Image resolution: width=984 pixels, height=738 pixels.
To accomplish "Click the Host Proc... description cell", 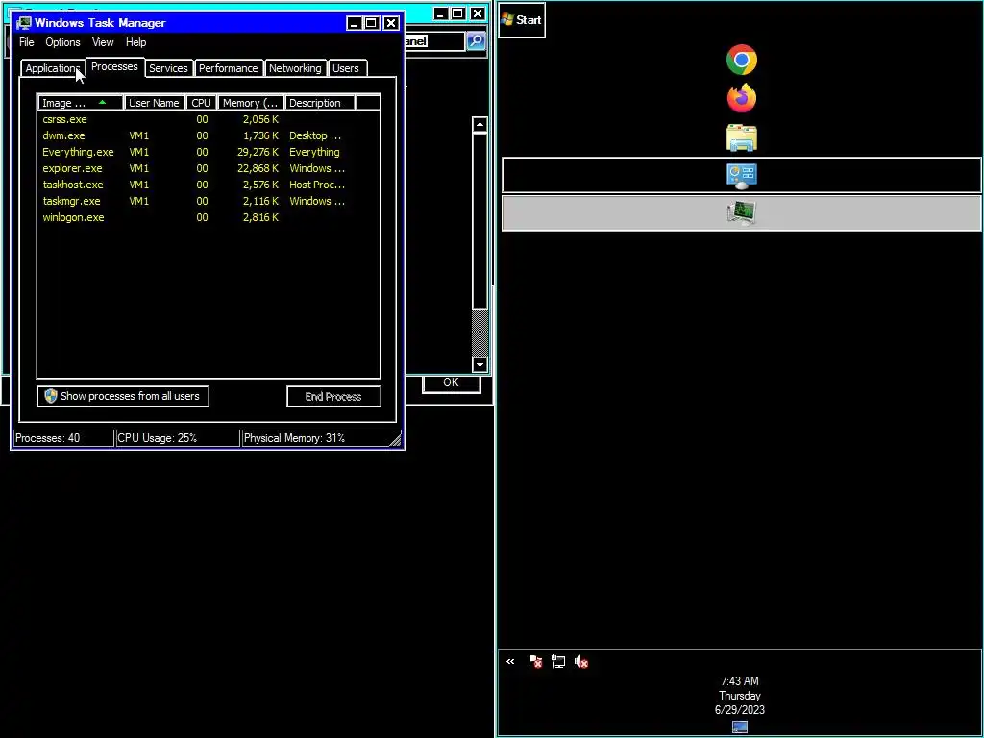I will [317, 184].
